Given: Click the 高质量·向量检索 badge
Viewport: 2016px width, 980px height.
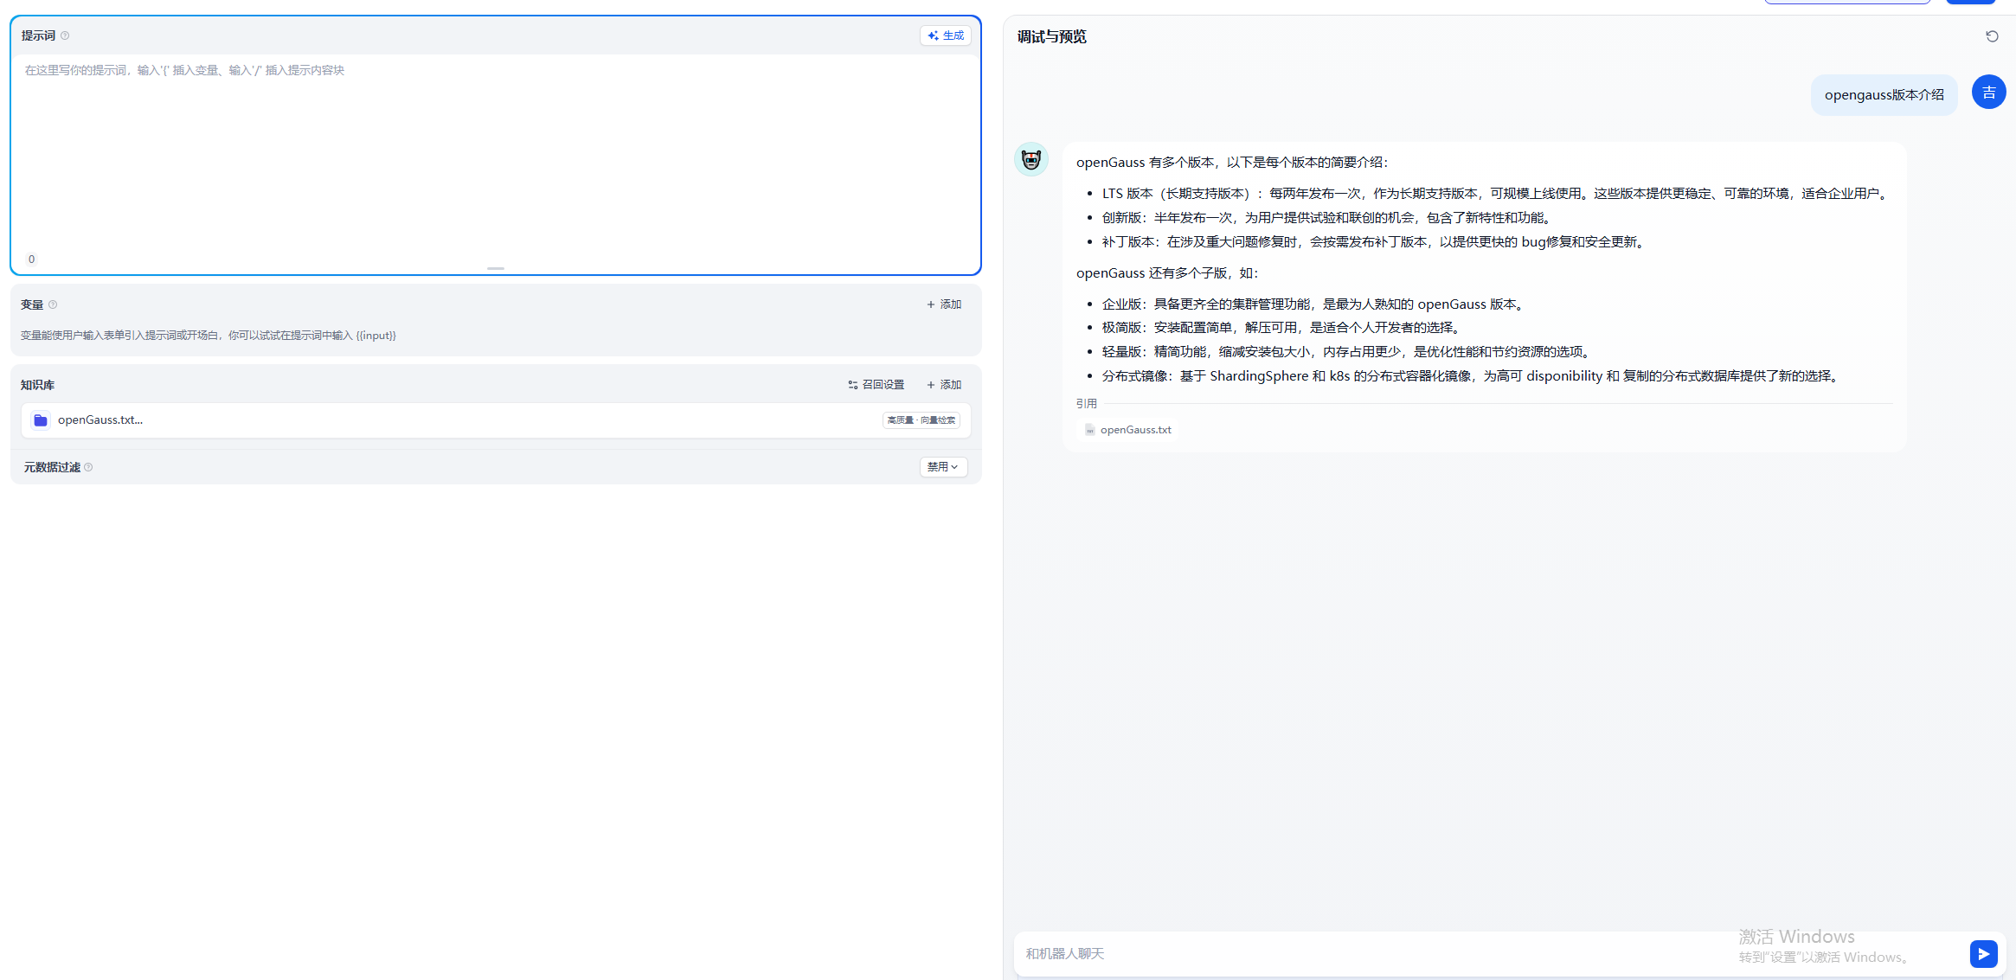Looking at the screenshot, I should [x=921, y=420].
